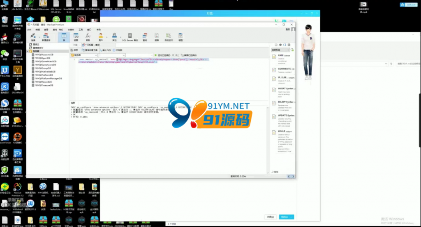Click the code snippet braces icon in right panel

tap(285, 45)
